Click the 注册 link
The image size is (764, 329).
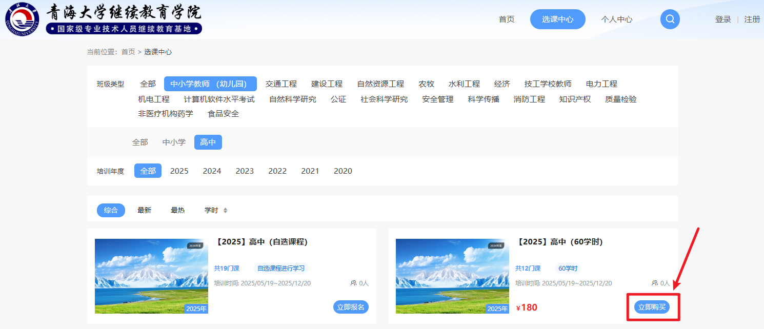point(752,19)
